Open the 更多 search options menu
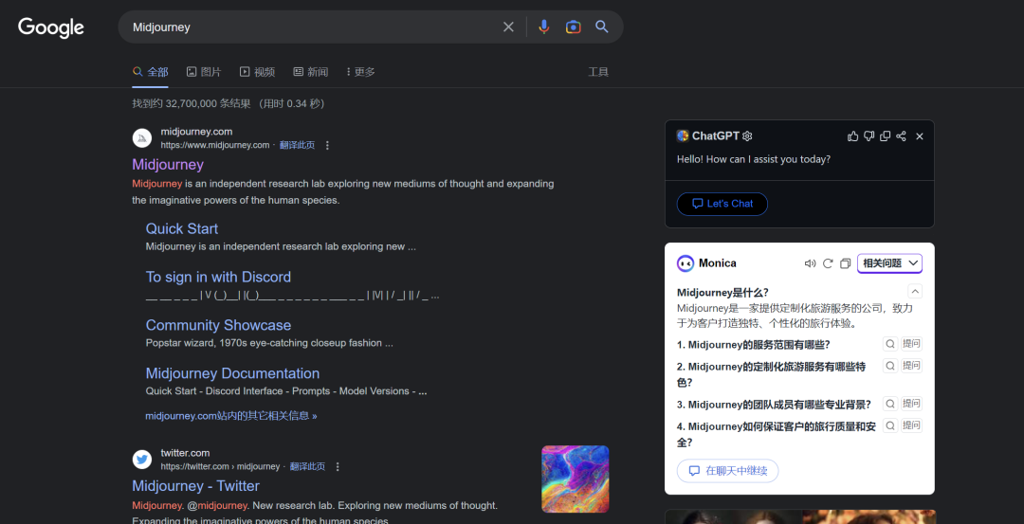 (x=360, y=72)
